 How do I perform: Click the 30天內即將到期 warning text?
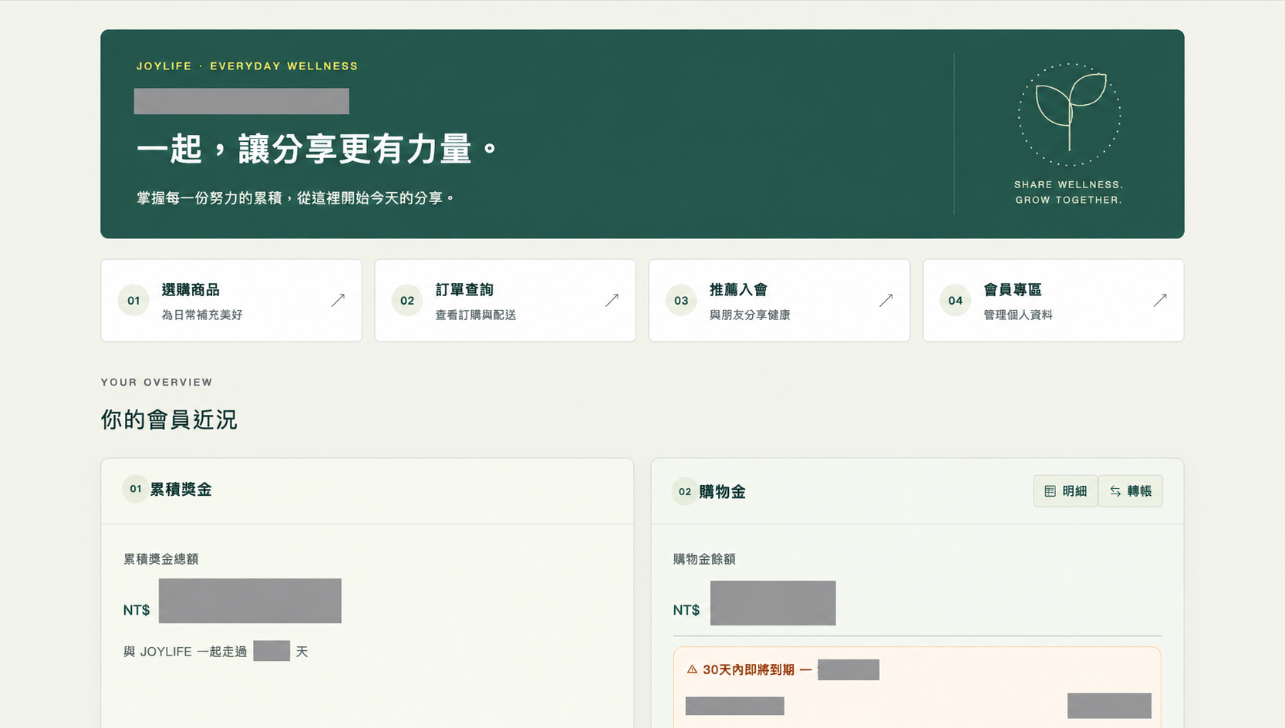748,669
